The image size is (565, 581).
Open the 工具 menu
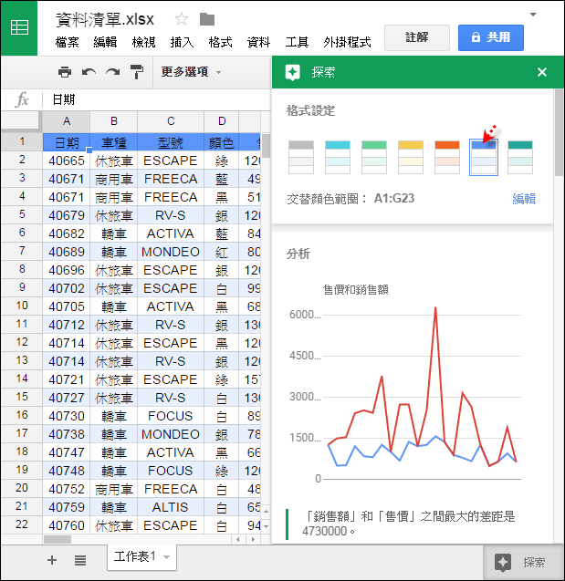pos(297,42)
